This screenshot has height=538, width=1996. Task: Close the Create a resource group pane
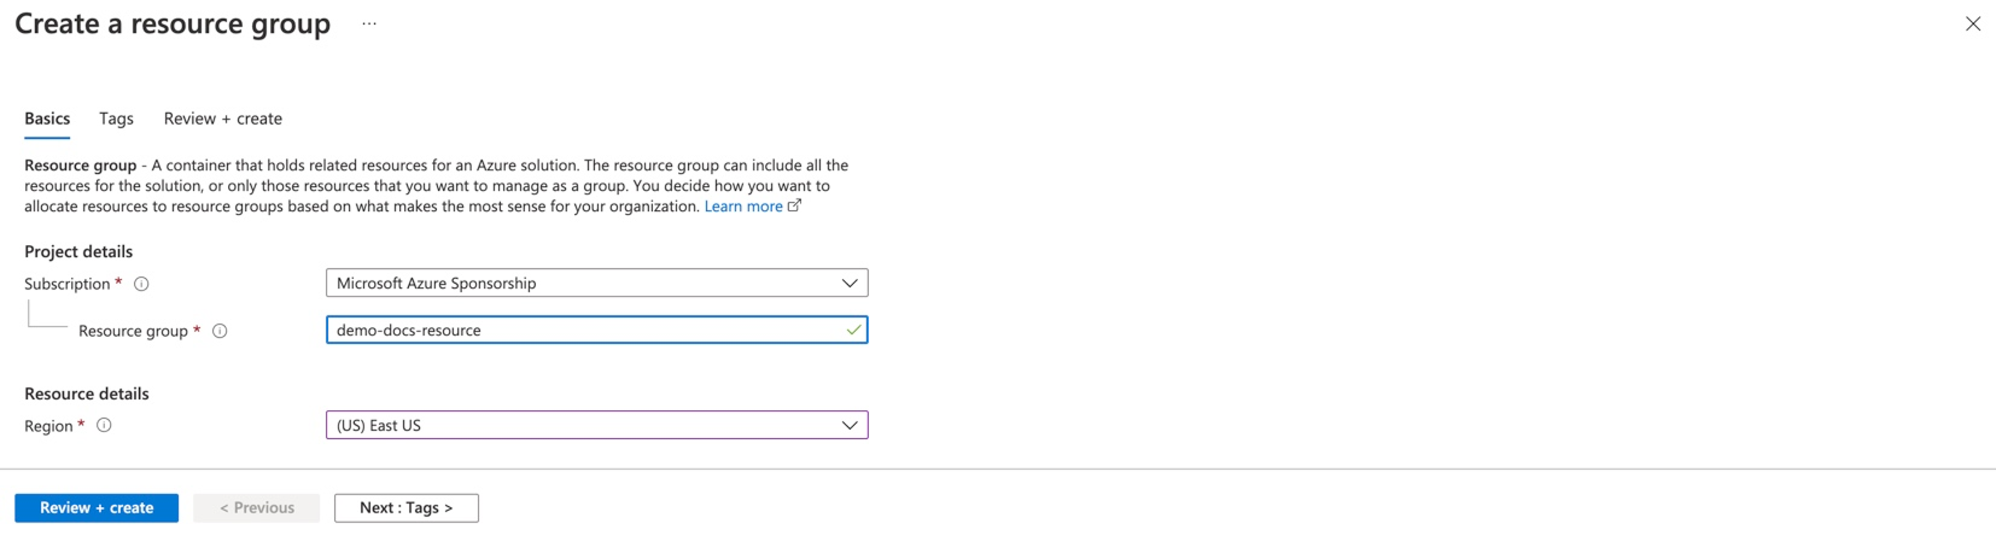click(x=1973, y=24)
